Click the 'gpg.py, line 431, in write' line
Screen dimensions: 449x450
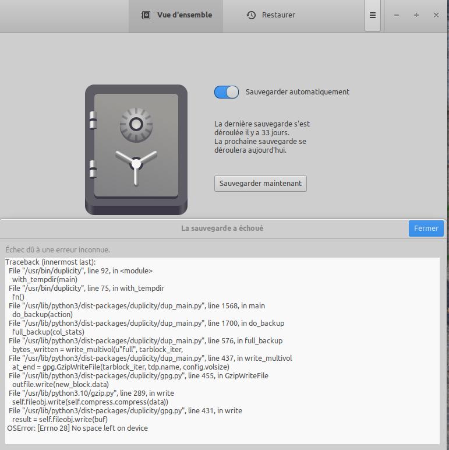click(125, 411)
